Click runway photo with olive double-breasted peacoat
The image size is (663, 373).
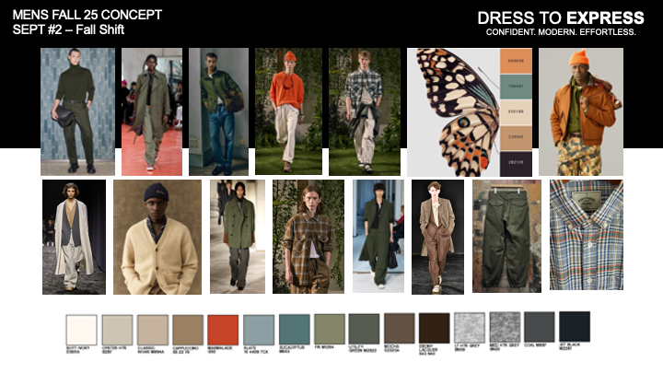pos(238,237)
